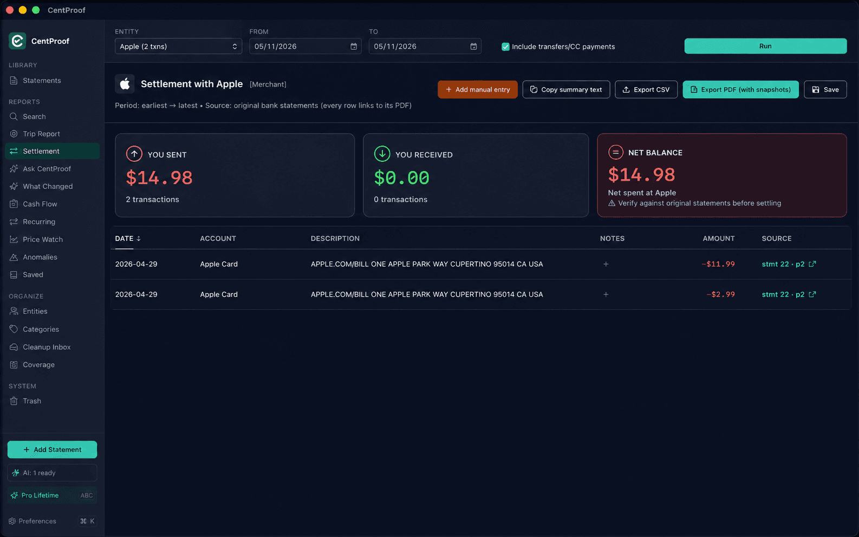Click 'Net spent at Apple' text

[642, 193]
